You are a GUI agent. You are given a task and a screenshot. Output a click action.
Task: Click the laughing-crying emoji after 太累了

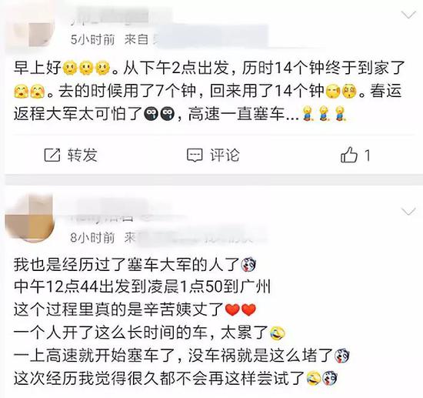click(x=278, y=333)
